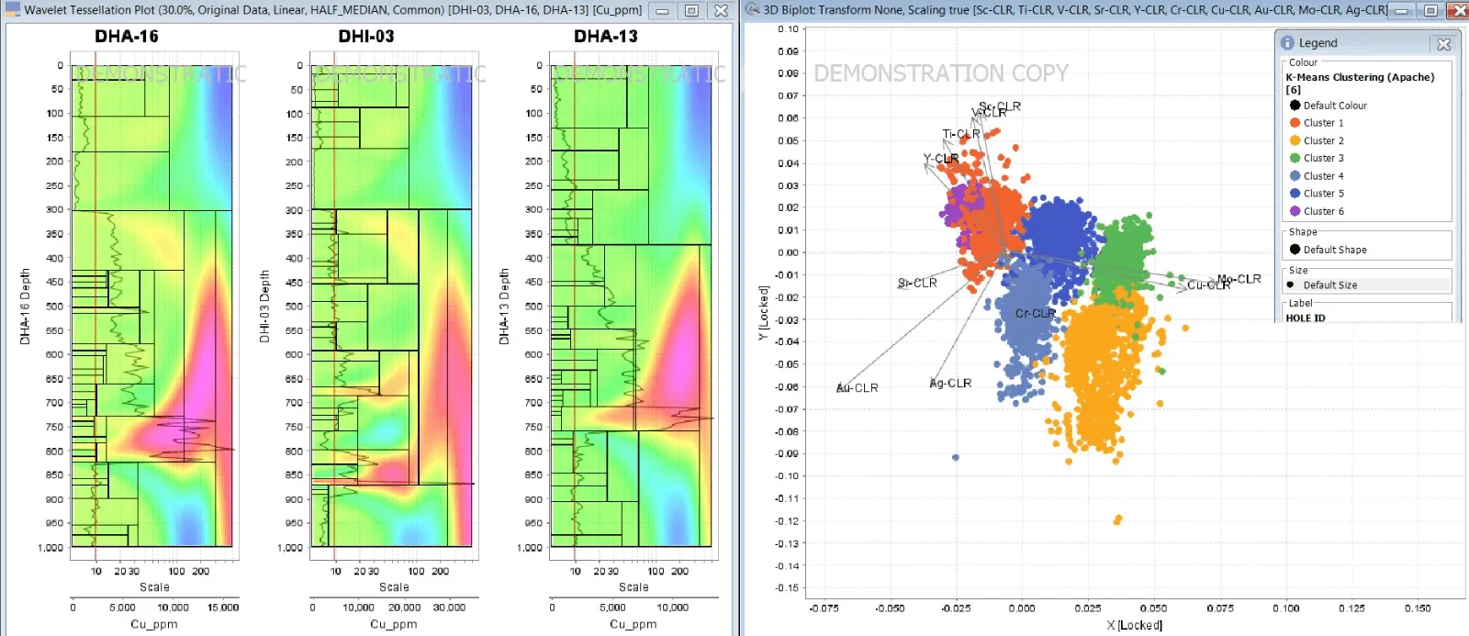Viewport: 1469px width, 636px height.
Task: Click the Cu_ppm label under DHA-16
Action: point(154,624)
